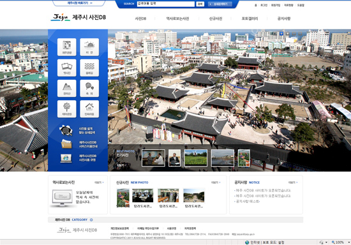
Task: Select the first banner slide indicator square
Action: click(x=281, y=34)
